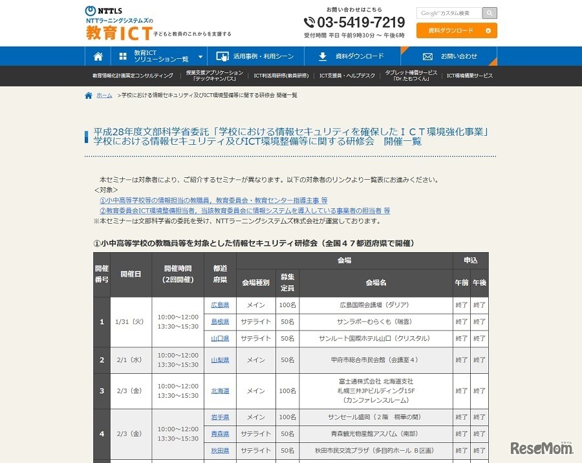
Task: Click the download arrow icon in navigation
Action: click(x=323, y=56)
